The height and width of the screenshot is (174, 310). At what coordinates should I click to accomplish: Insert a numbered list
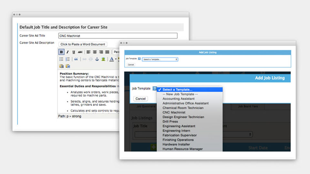67,59
